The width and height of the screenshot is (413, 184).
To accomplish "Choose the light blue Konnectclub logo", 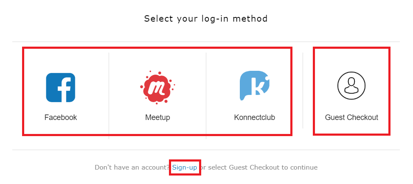I will (x=254, y=86).
